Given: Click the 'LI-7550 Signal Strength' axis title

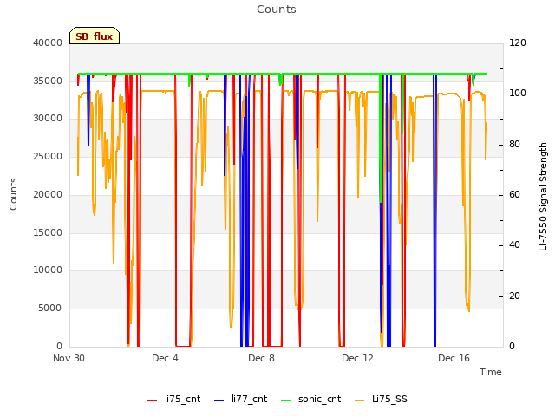Looking at the screenshot, I should point(543,197).
